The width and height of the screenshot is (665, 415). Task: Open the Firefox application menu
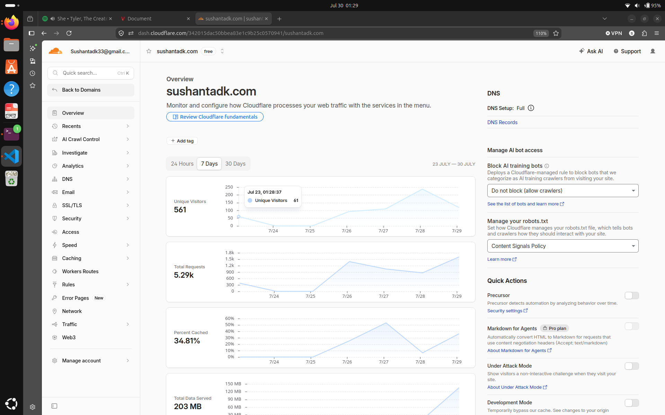point(657,33)
